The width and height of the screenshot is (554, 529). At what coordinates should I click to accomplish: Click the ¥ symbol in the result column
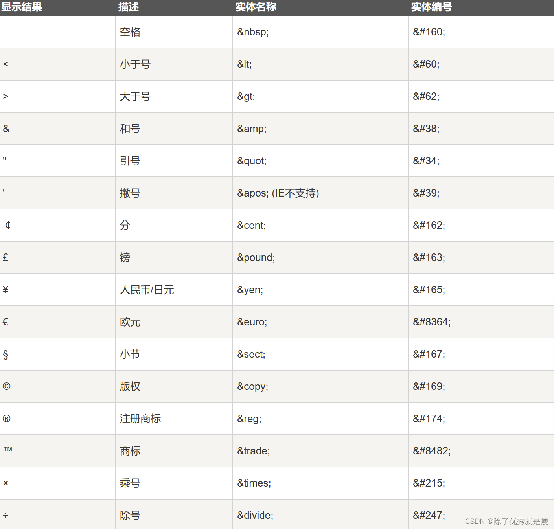pos(6,290)
